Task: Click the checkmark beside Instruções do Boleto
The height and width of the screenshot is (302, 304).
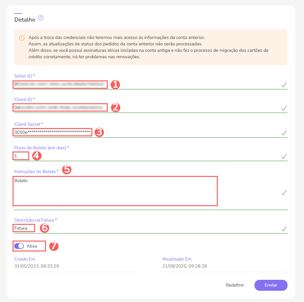Action: point(284,192)
